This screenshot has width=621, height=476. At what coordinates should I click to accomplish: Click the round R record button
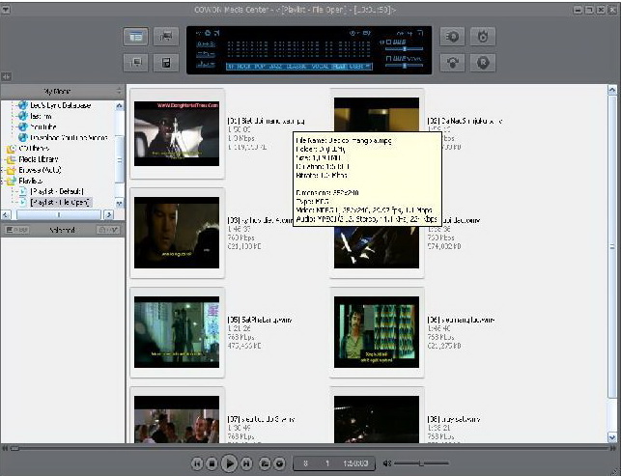483,63
